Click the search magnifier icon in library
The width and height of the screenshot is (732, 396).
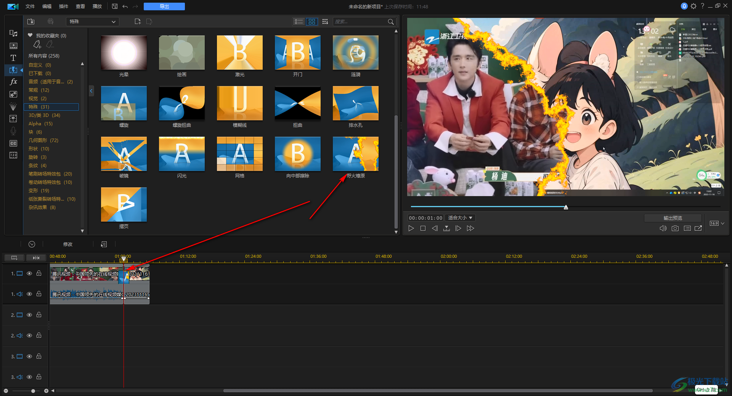[x=391, y=22]
